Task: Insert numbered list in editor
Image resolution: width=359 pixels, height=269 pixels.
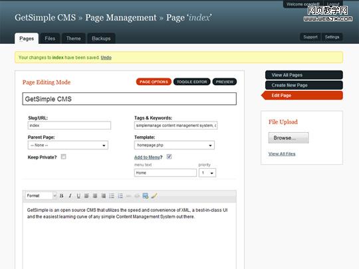Action: pos(120,196)
